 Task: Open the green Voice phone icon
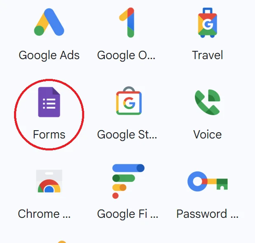tap(208, 102)
